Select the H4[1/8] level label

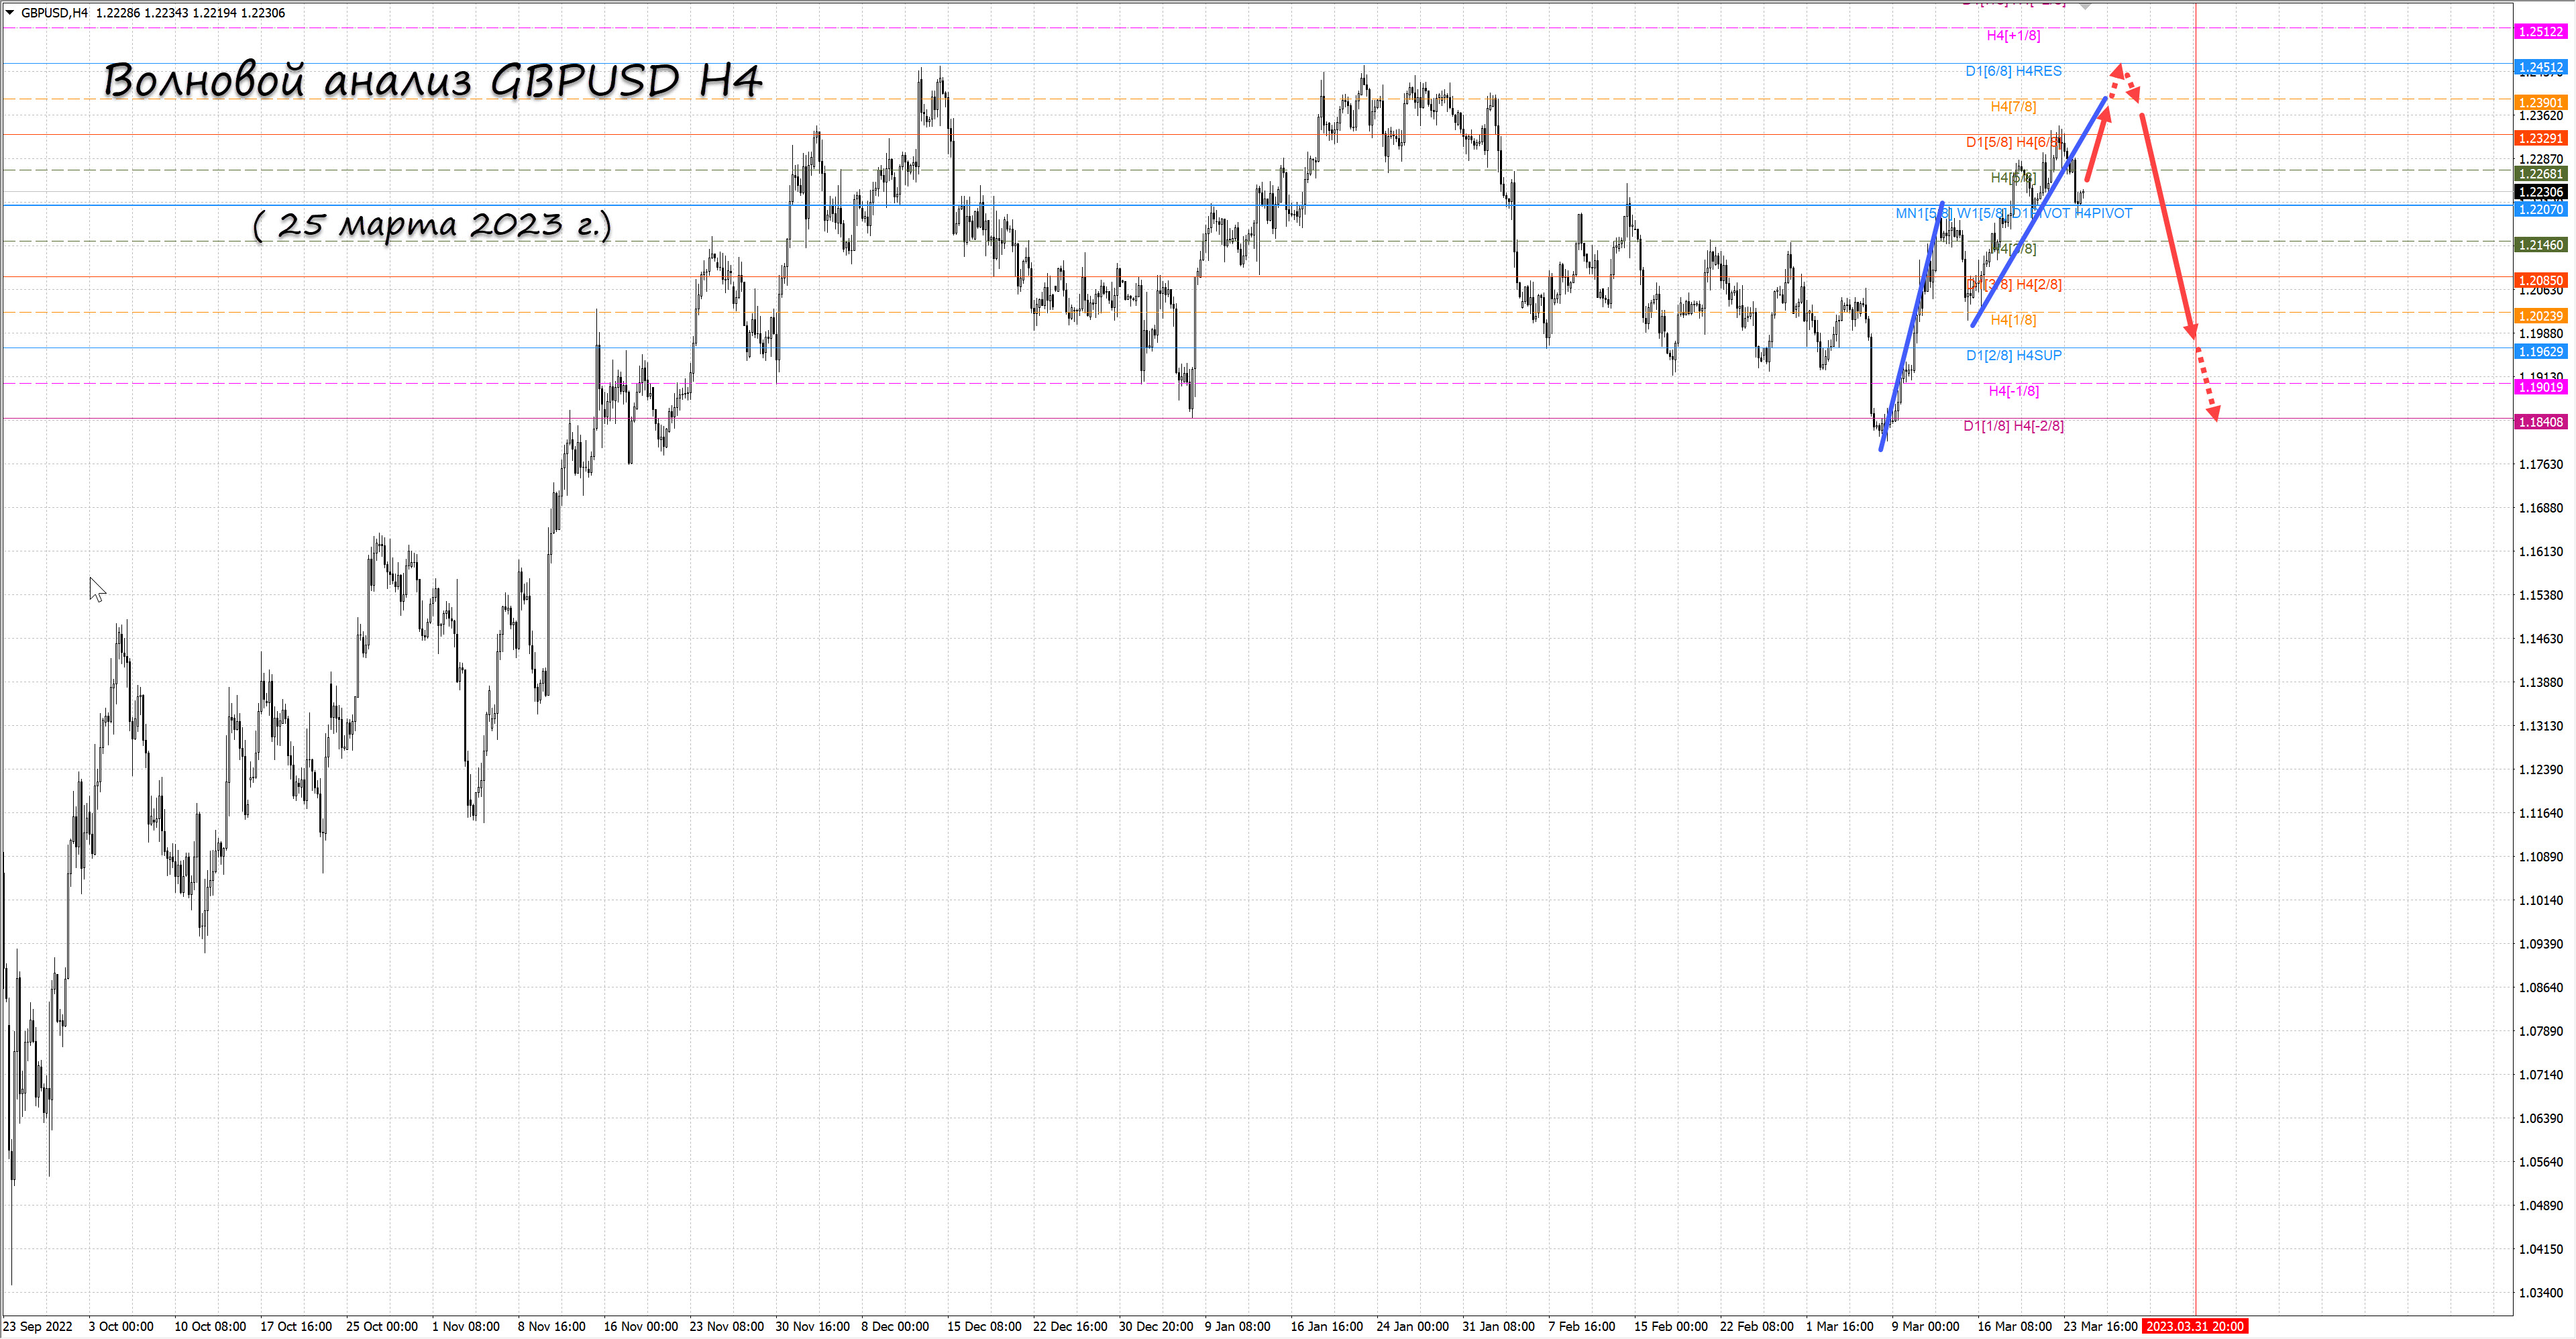click(2013, 320)
